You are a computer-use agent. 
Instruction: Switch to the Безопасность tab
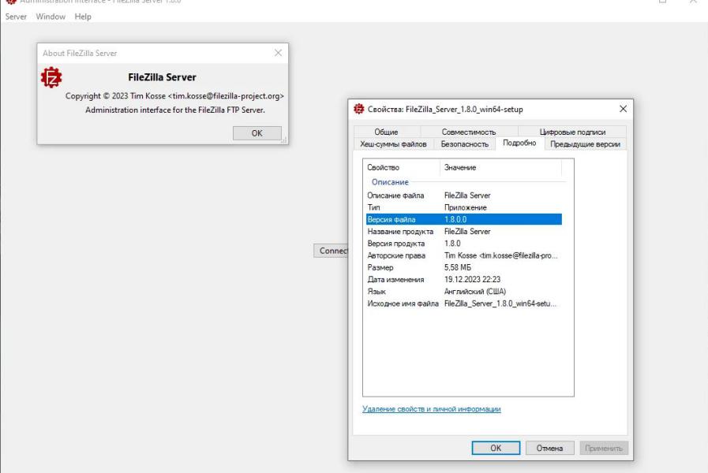(x=465, y=143)
